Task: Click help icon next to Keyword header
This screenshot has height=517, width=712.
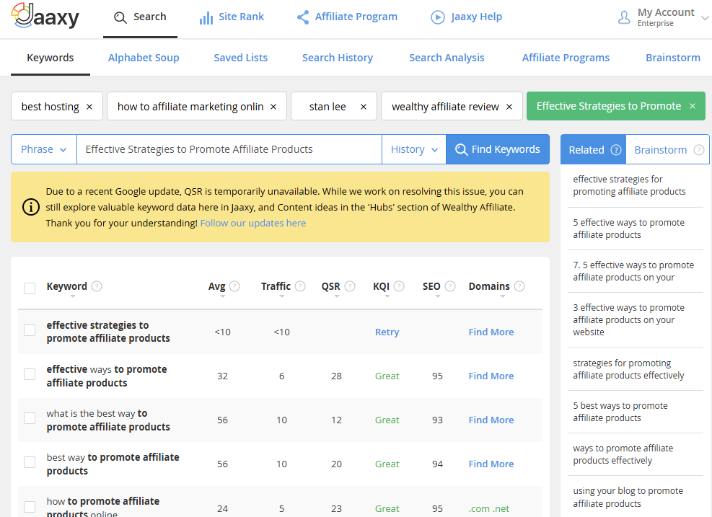Action: 97,286
